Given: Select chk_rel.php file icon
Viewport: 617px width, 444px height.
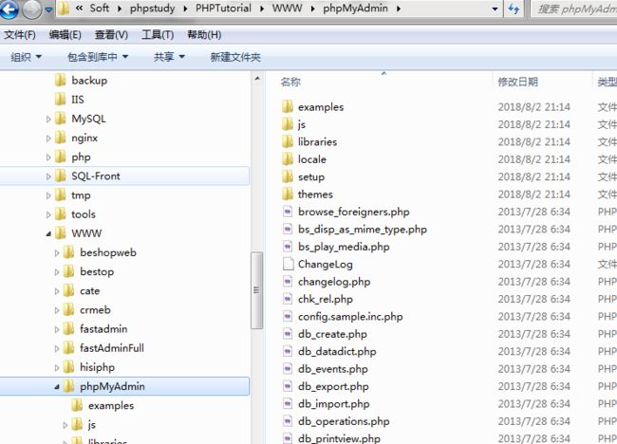Looking at the screenshot, I should 288,299.
